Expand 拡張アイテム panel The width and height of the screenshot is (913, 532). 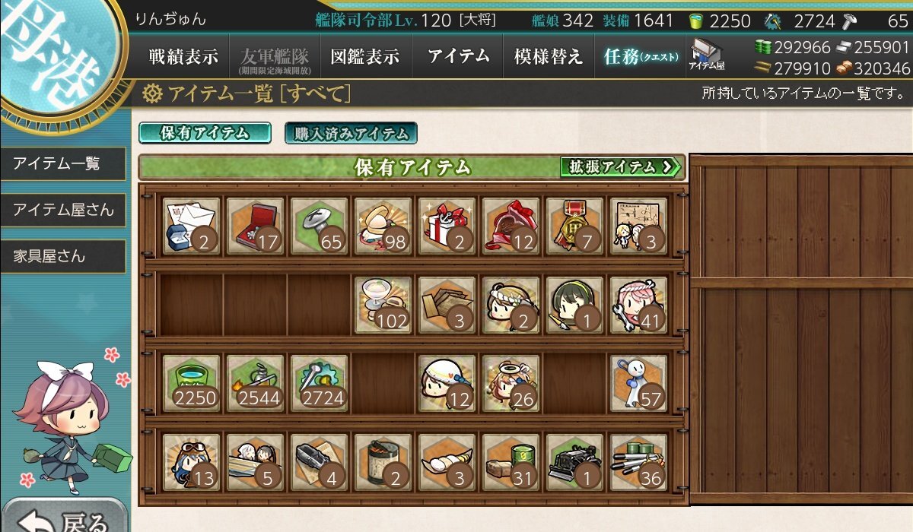620,166
